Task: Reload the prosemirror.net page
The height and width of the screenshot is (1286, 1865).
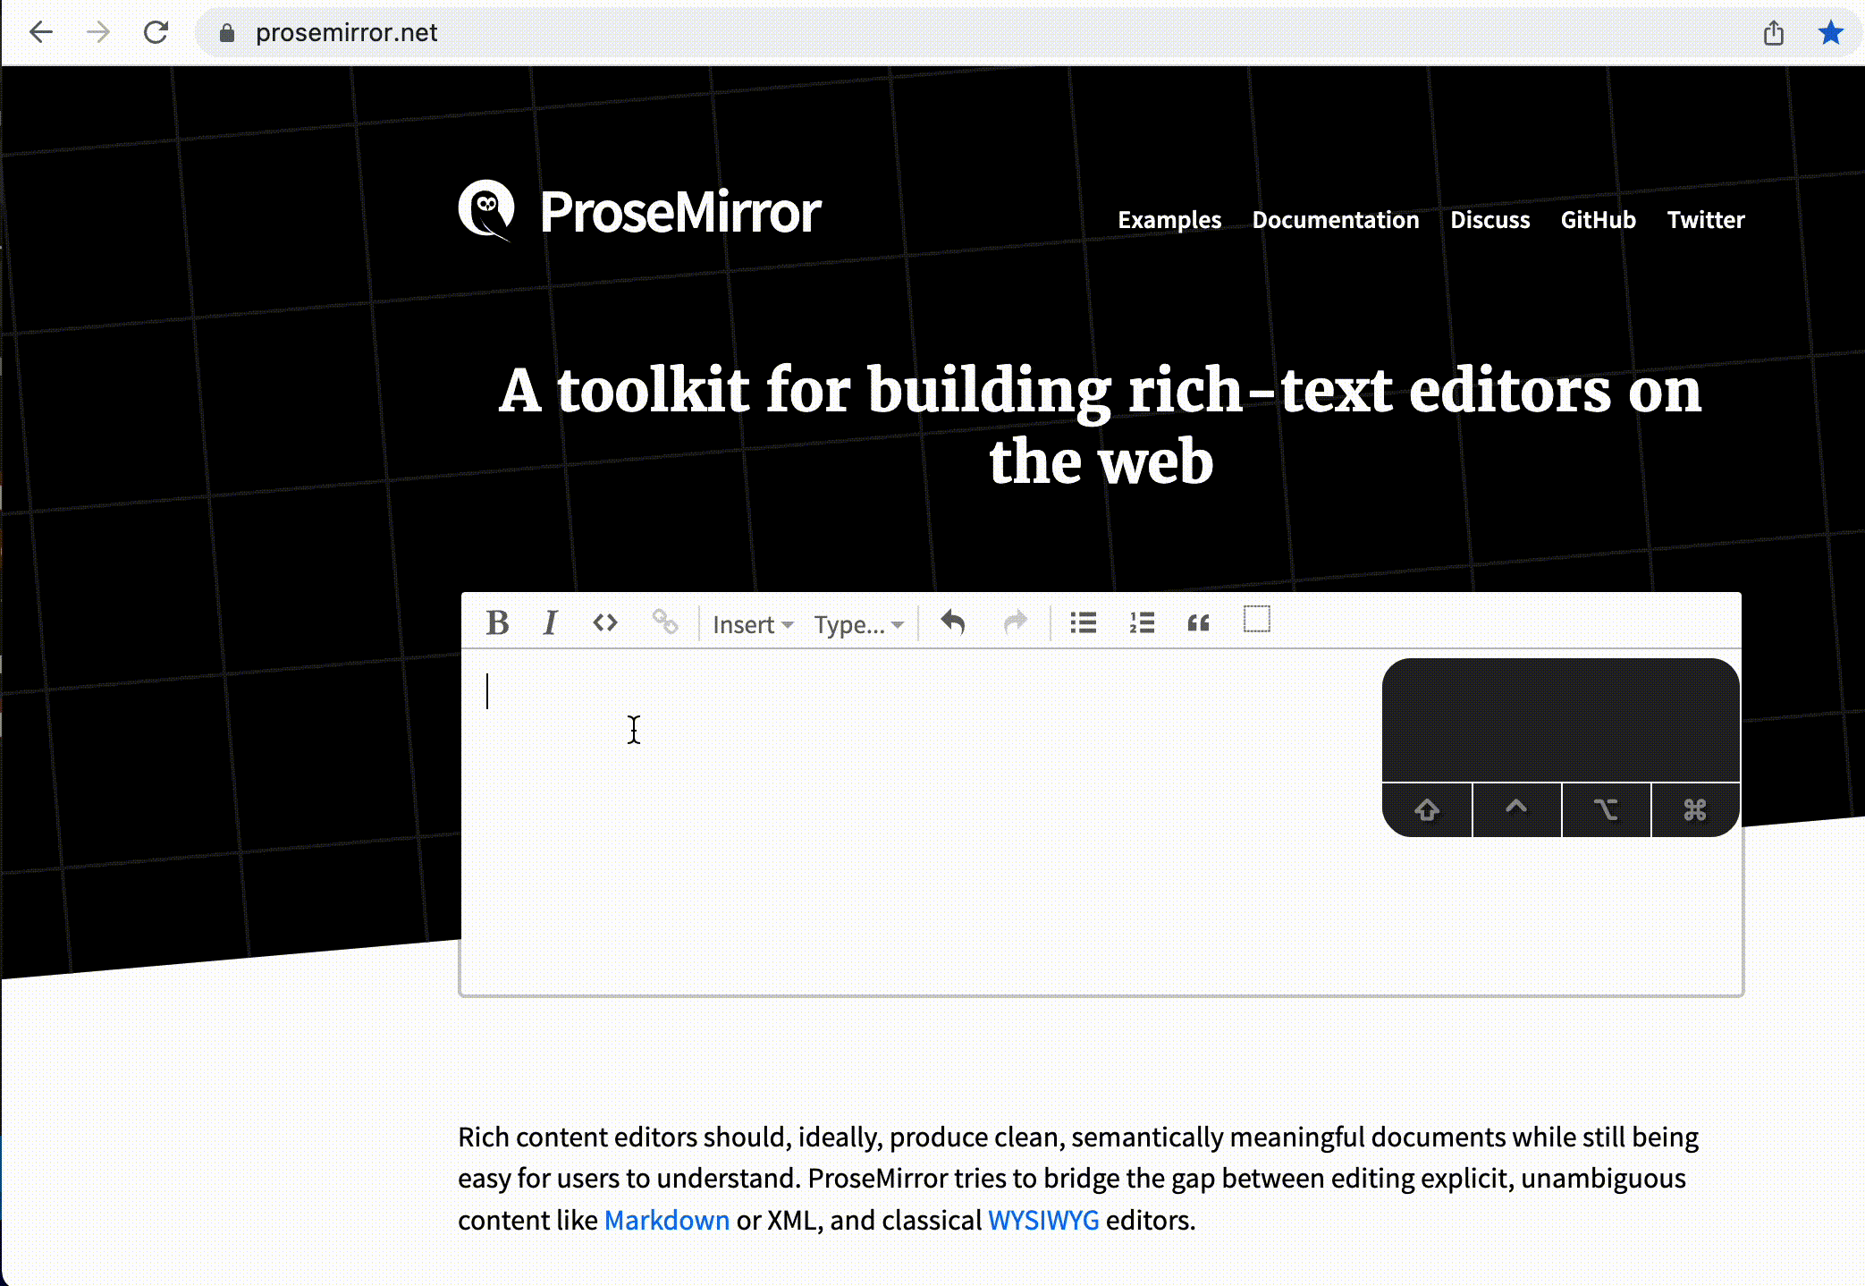Action: point(156,33)
